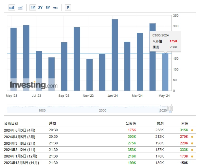Click yellow dot icon in February 2 row
Screen dimensions: 199x168
[192, 150]
